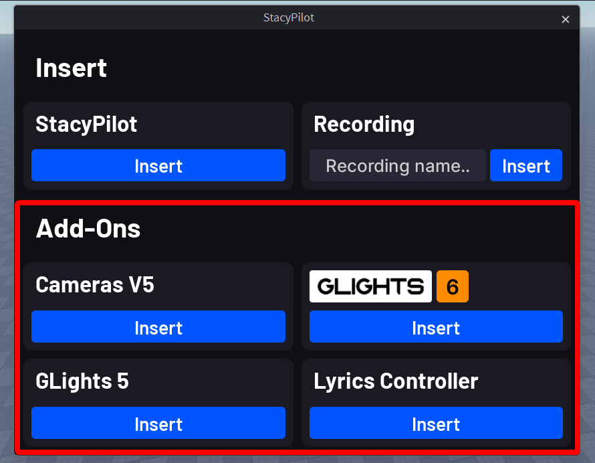
Task: Click the large Insert section heading
Action: click(x=71, y=68)
